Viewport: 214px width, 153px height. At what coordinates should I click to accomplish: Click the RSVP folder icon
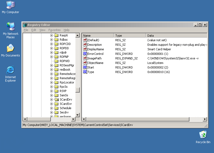56,91
